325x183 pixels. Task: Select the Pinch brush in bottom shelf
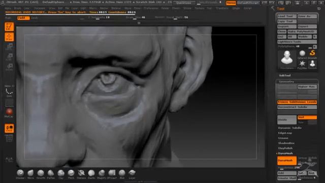tap(71, 174)
